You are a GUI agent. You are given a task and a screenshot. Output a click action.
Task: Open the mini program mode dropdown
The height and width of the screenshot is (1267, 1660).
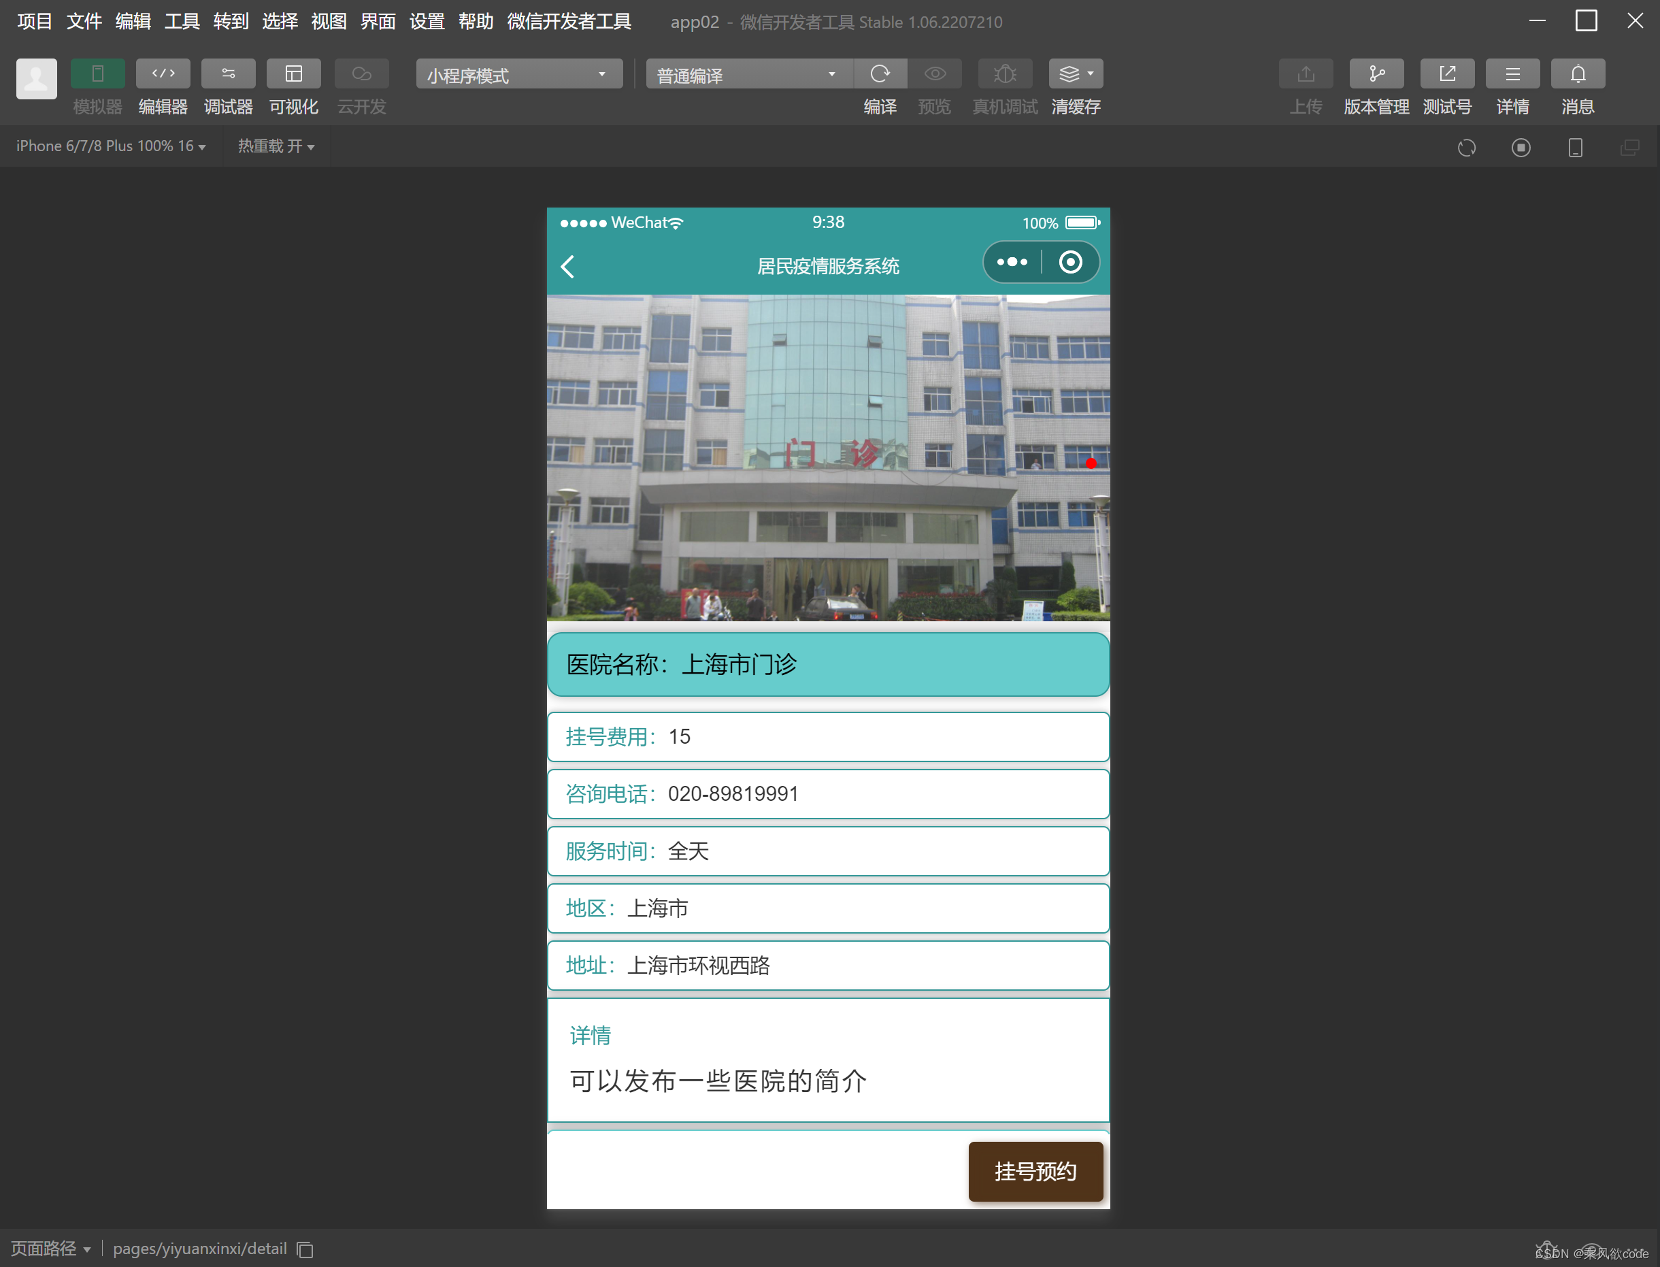click(x=518, y=75)
